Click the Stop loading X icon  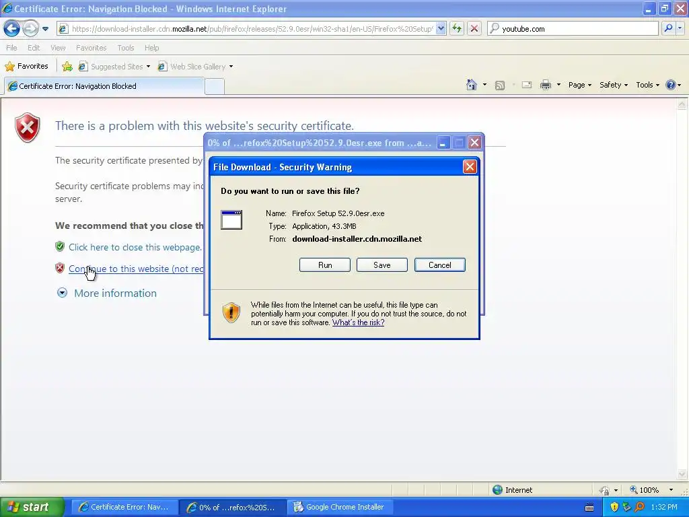point(474,29)
